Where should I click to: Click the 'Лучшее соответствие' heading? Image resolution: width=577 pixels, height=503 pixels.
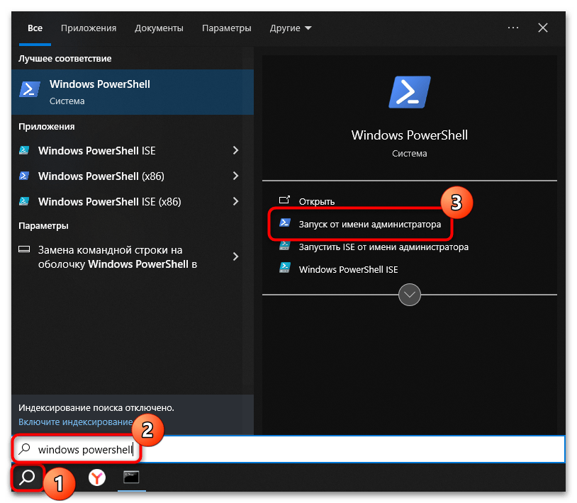[x=65, y=59]
